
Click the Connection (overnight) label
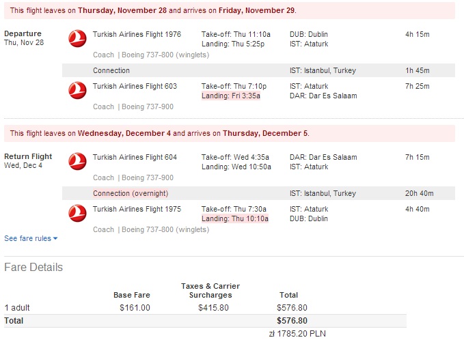point(131,193)
